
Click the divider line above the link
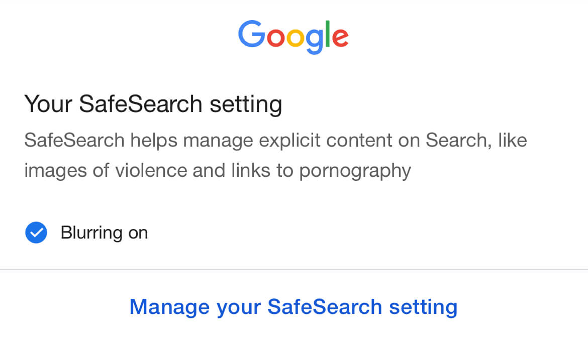[x=294, y=270]
